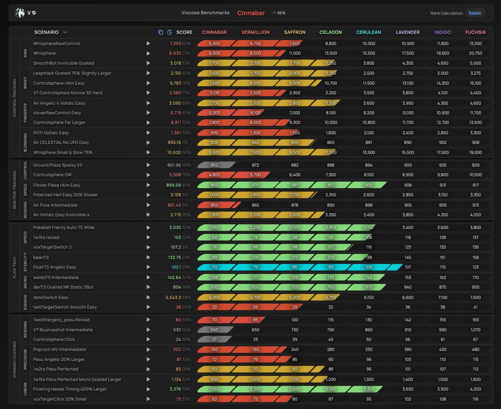Play the WhisphereRawControl scenario
501x409 pixels.
149,43
